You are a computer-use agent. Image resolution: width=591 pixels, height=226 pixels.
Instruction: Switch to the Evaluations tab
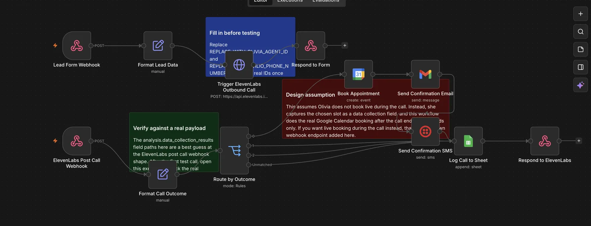tap(326, 1)
